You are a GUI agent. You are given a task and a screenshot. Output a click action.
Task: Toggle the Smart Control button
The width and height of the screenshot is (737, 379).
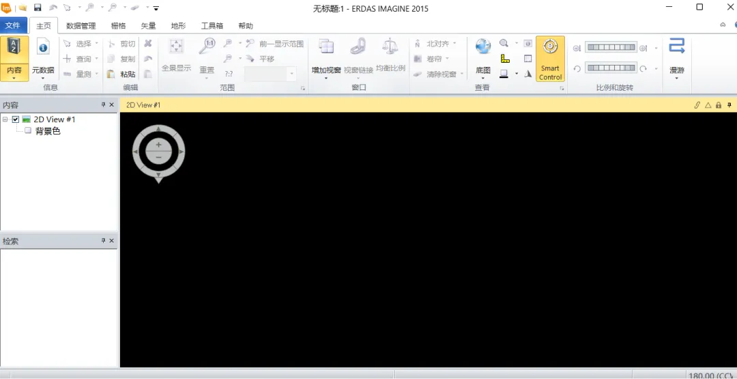(x=550, y=59)
